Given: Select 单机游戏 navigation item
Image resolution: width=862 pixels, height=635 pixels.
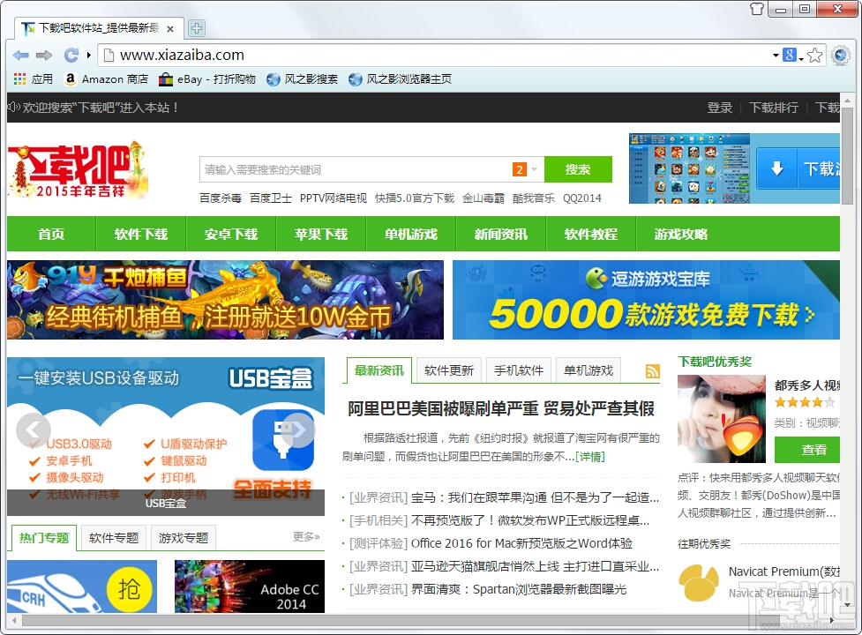Looking at the screenshot, I should click(410, 234).
